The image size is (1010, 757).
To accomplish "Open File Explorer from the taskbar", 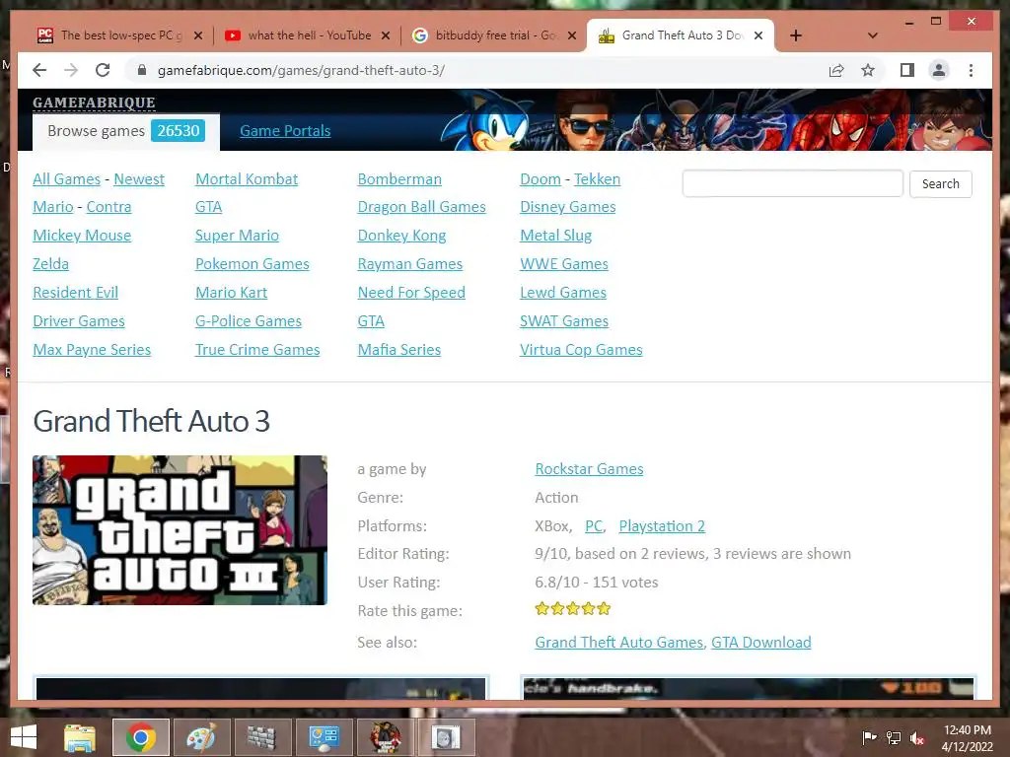I will (80, 737).
